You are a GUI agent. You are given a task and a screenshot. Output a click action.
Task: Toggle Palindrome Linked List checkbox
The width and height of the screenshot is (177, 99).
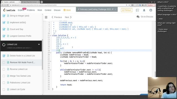[4, 82]
